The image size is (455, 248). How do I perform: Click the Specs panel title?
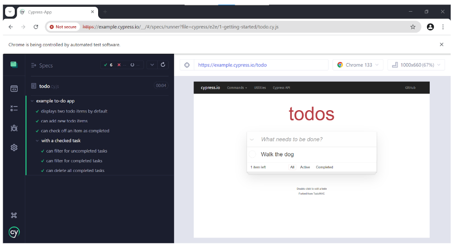pos(46,66)
